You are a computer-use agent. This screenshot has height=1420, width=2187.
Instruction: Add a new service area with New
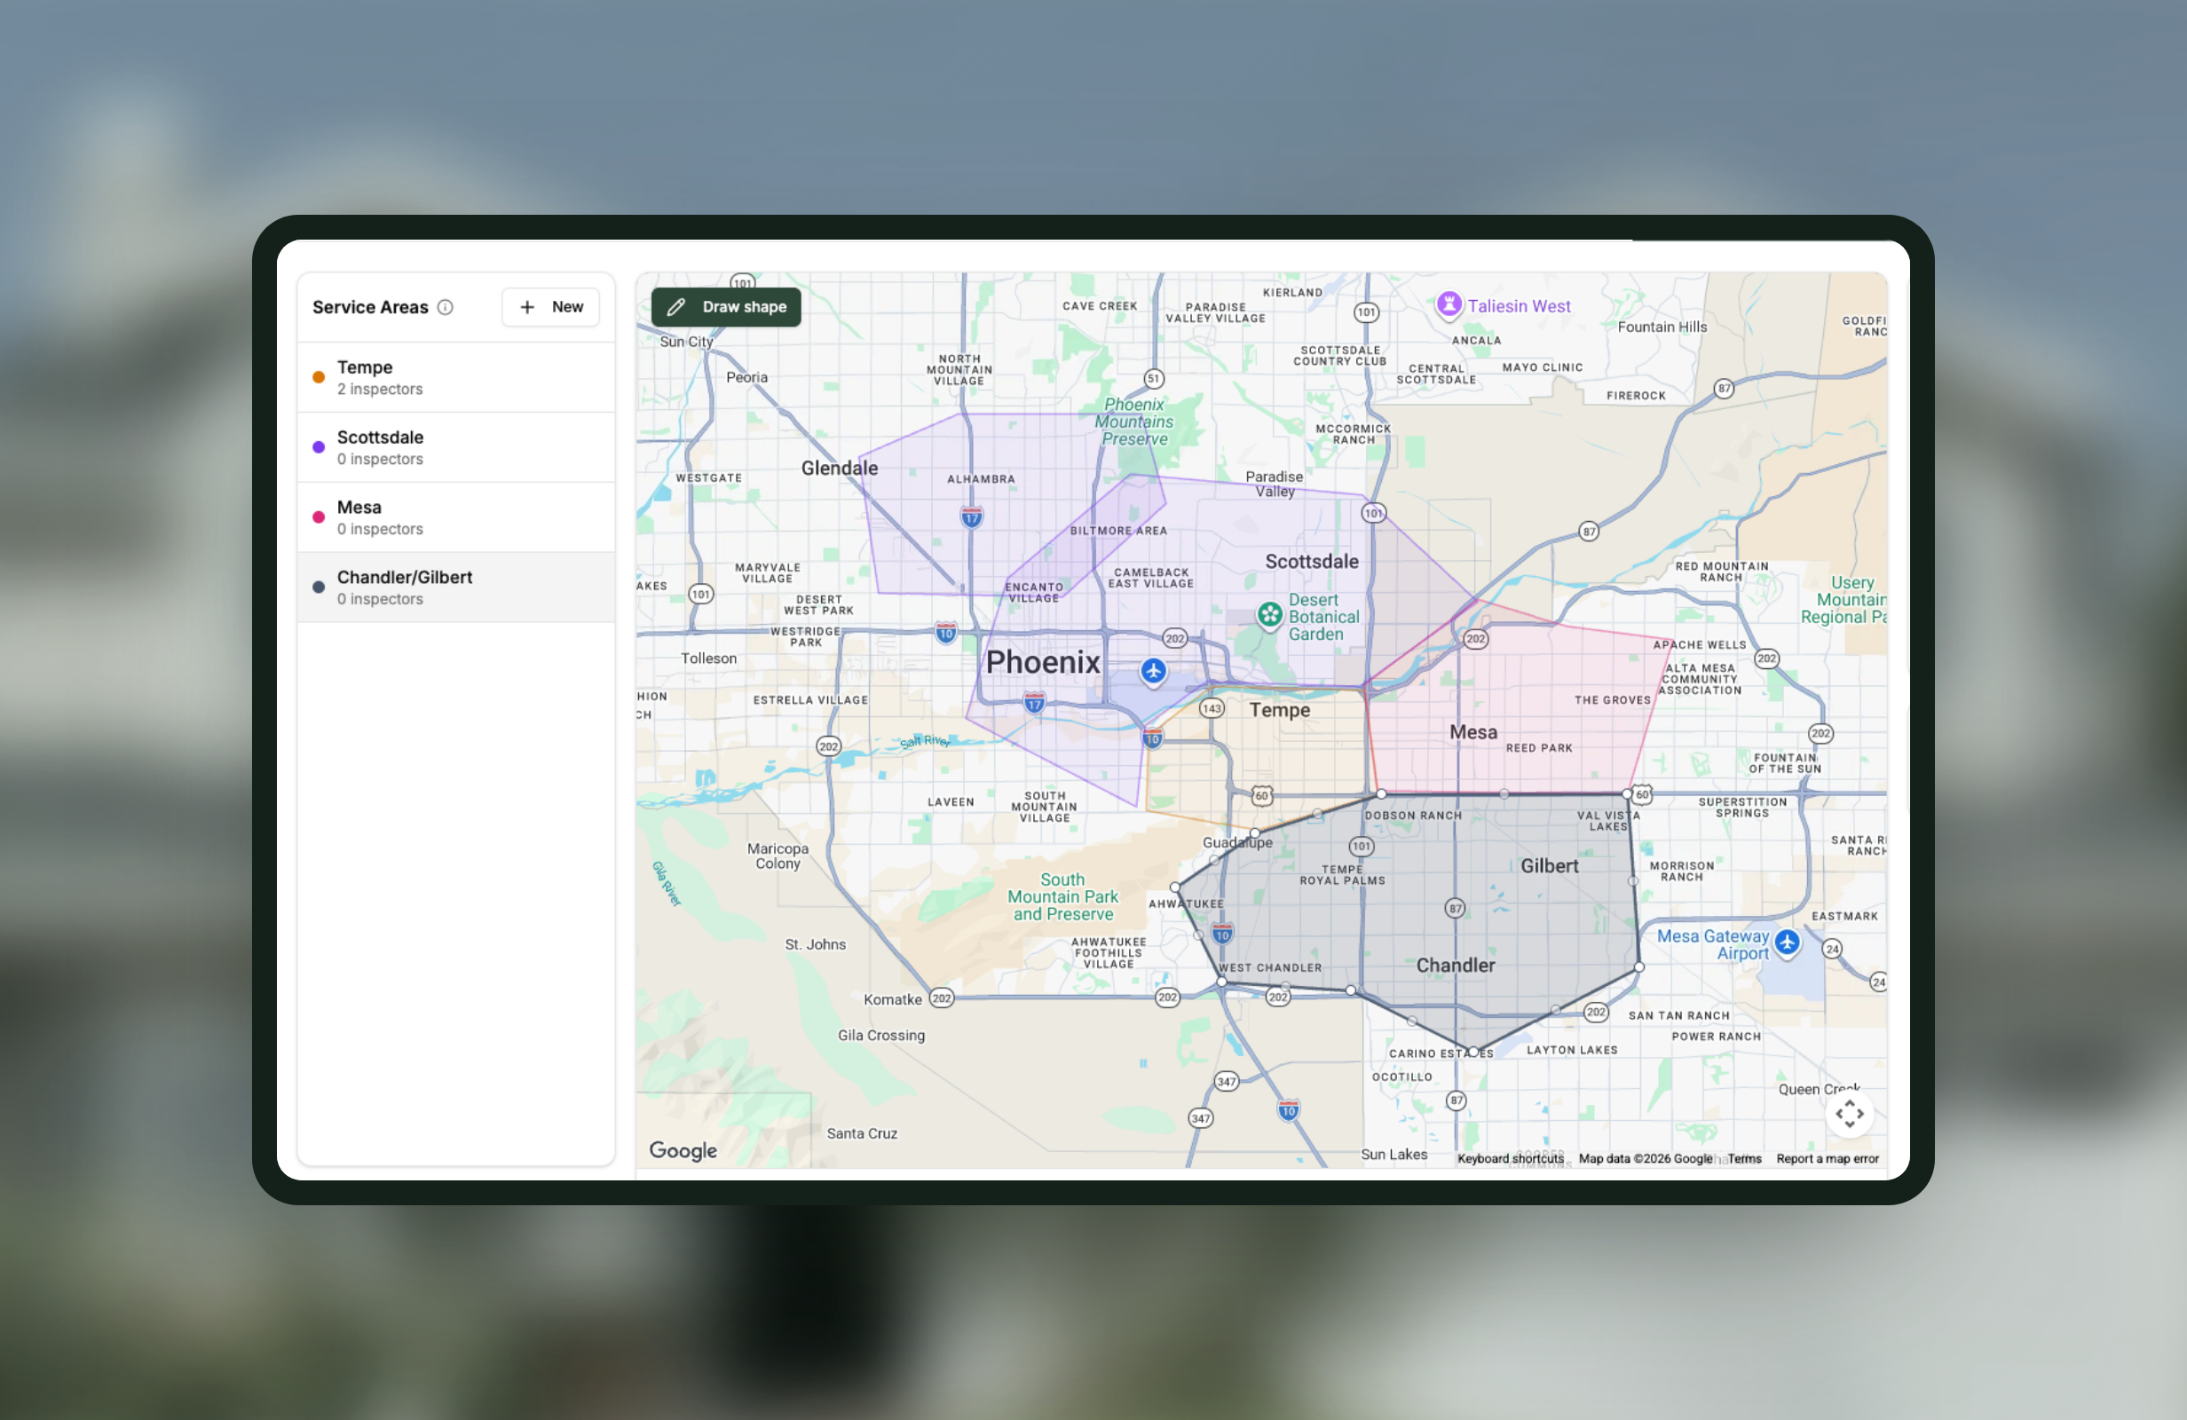(550, 307)
